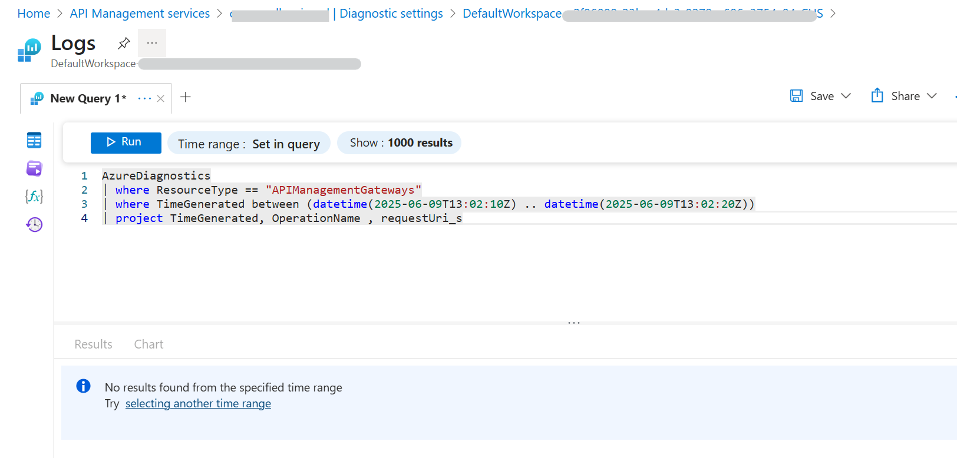This screenshot has height=458, width=957.
Task: Expand the Share dropdown chevron
Action: [x=932, y=96]
